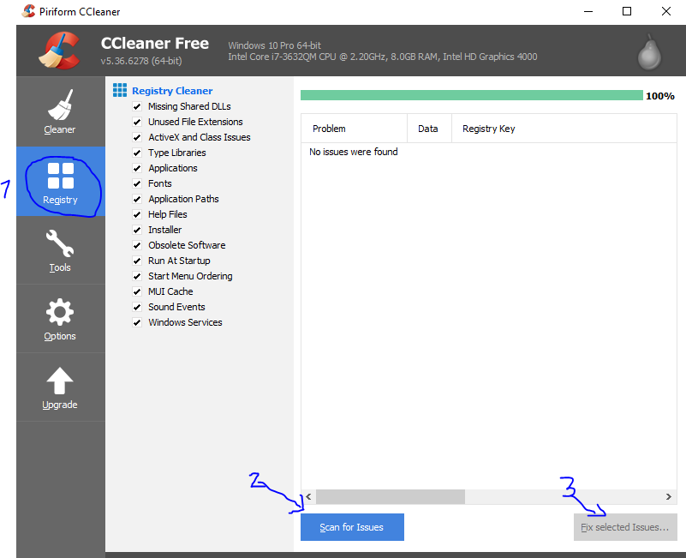
Task: Maximize the CCleaner window
Action: 627,11
